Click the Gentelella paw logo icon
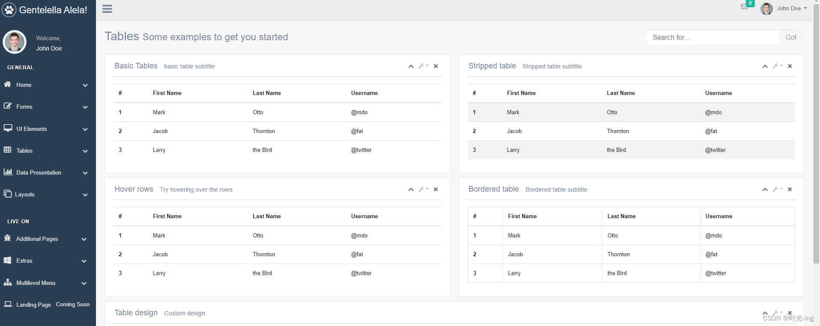Image resolution: width=820 pixels, height=326 pixels. click(9, 9)
